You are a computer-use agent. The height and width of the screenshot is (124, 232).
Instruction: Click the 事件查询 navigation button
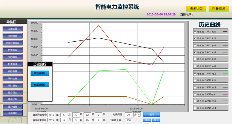13,86
